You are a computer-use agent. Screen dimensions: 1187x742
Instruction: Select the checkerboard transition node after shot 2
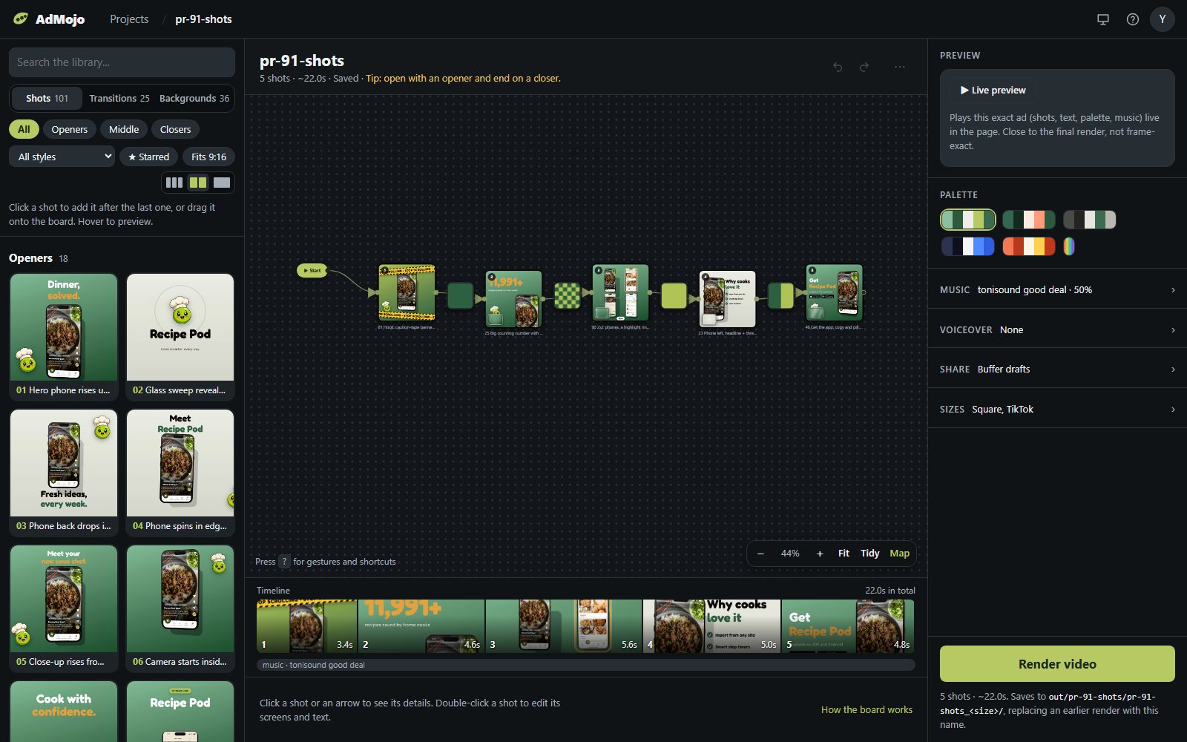click(568, 295)
